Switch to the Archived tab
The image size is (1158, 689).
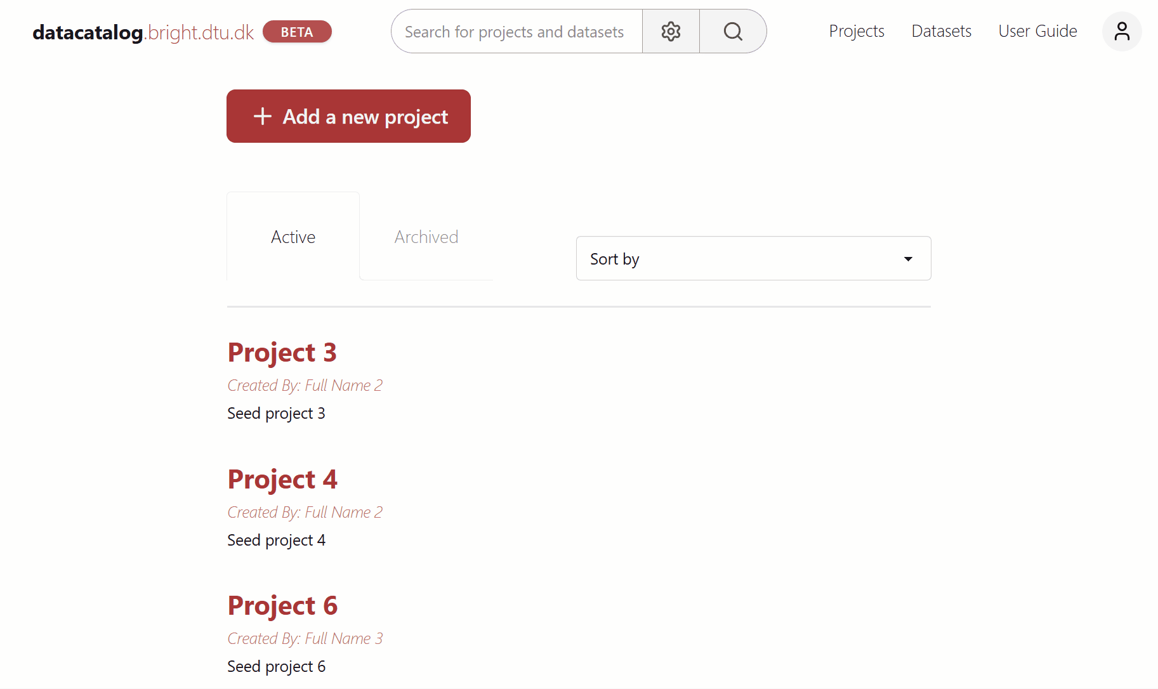(x=426, y=237)
